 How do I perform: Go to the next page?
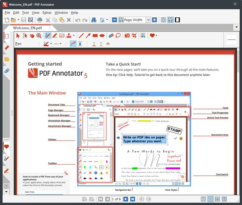tap(126, 199)
